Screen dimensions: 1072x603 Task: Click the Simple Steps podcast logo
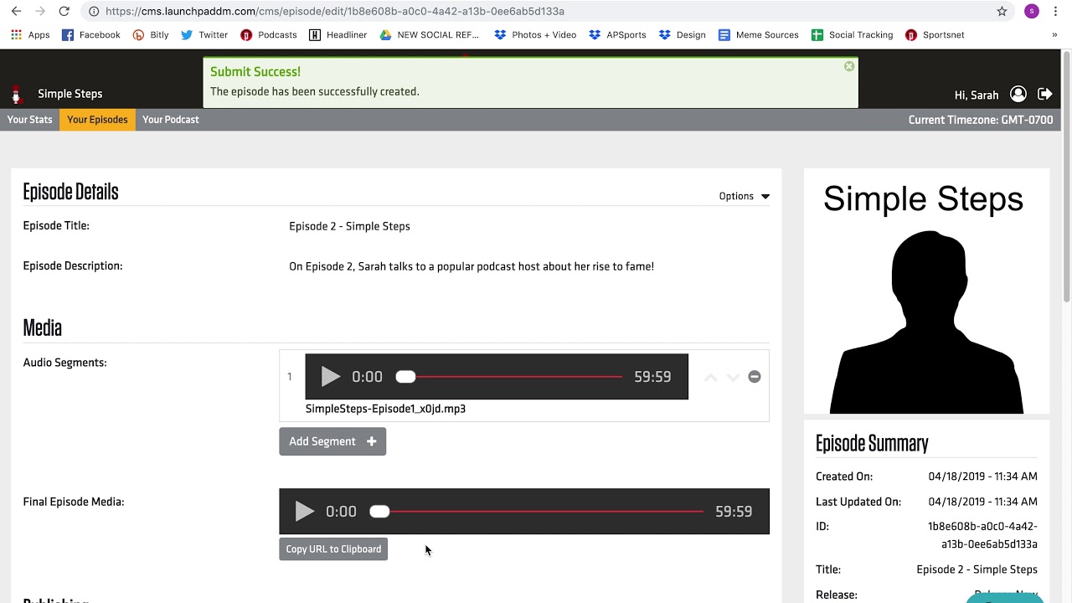point(16,95)
